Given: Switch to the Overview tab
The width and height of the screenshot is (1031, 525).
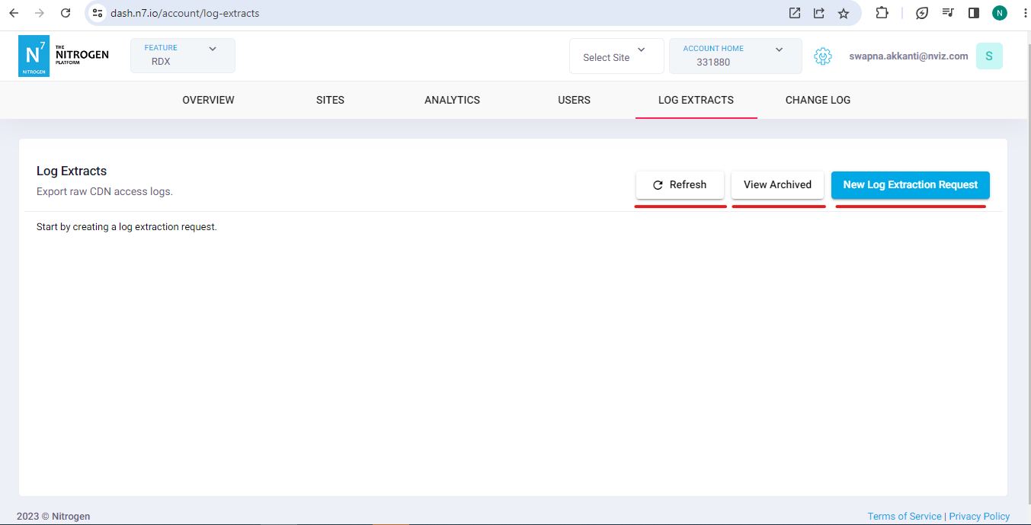Looking at the screenshot, I should coord(208,100).
